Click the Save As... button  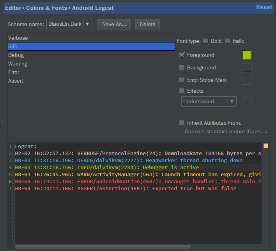114,24
